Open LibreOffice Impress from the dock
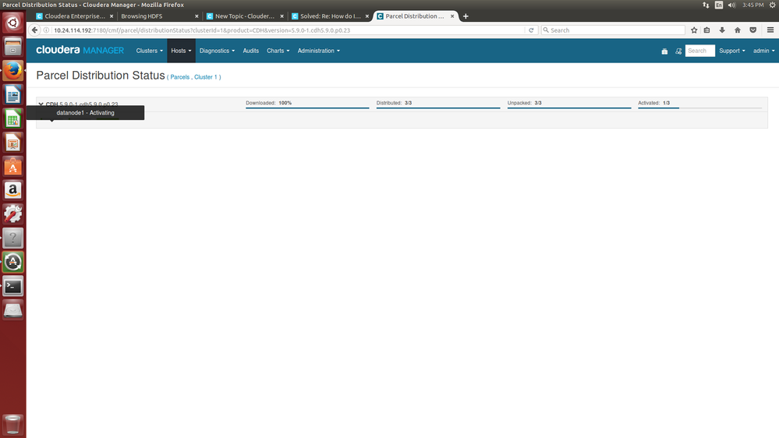The width and height of the screenshot is (779, 438). point(13,143)
